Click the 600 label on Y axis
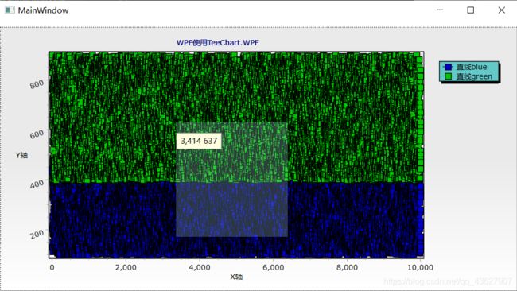 (x=37, y=134)
